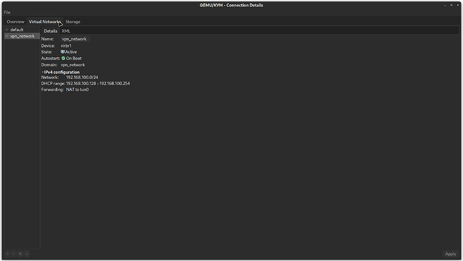Switch to the Overview tab
The height and width of the screenshot is (261, 463).
click(x=15, y=22)
